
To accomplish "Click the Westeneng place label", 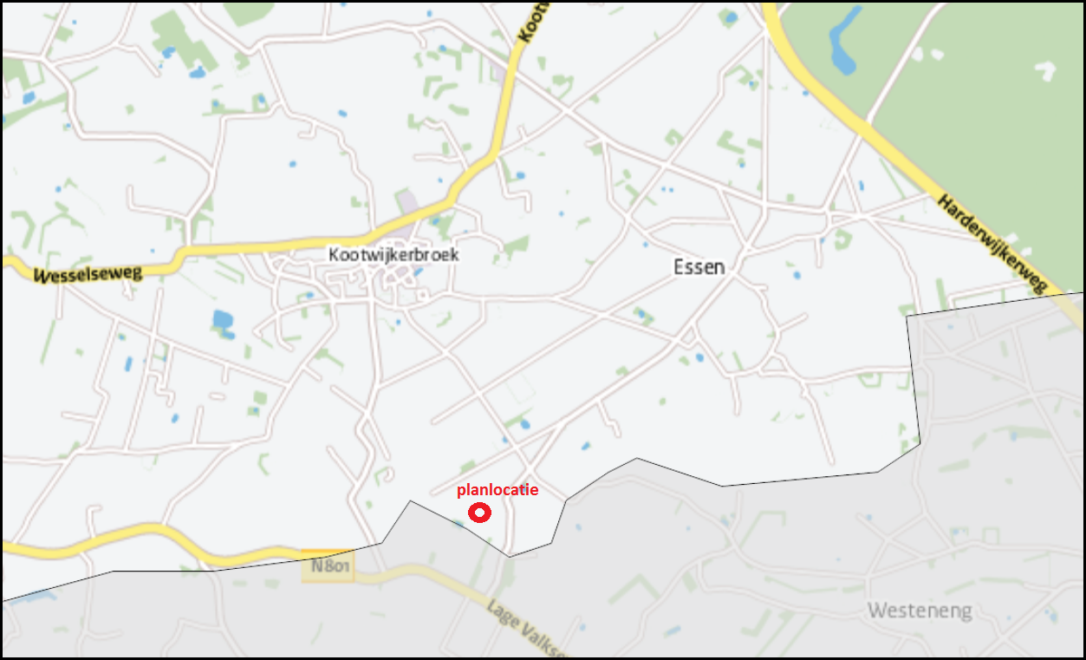I will tap(920, 611).
